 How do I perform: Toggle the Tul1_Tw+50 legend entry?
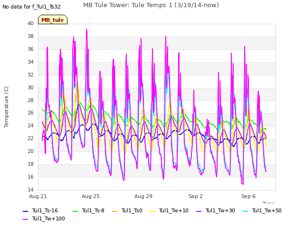pos(262,210)
